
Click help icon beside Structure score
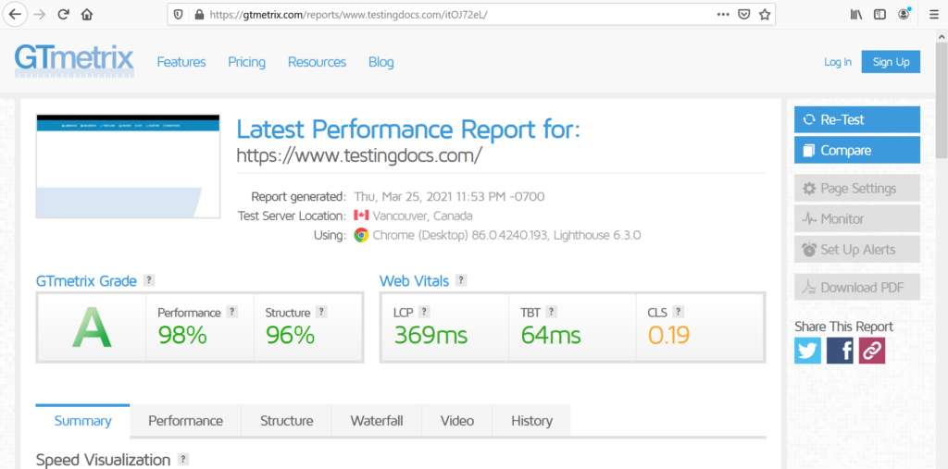click(321, 312)
